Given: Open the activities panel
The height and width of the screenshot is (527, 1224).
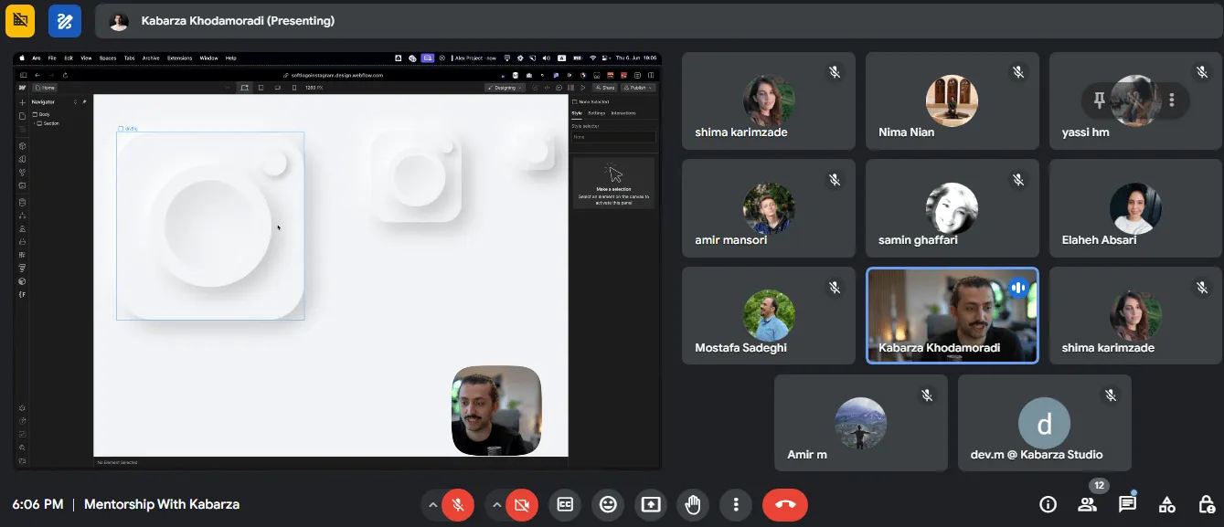Looking at the screenshot, I should [1167, 504].
